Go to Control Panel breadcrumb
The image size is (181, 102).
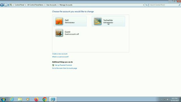(20, 5)
